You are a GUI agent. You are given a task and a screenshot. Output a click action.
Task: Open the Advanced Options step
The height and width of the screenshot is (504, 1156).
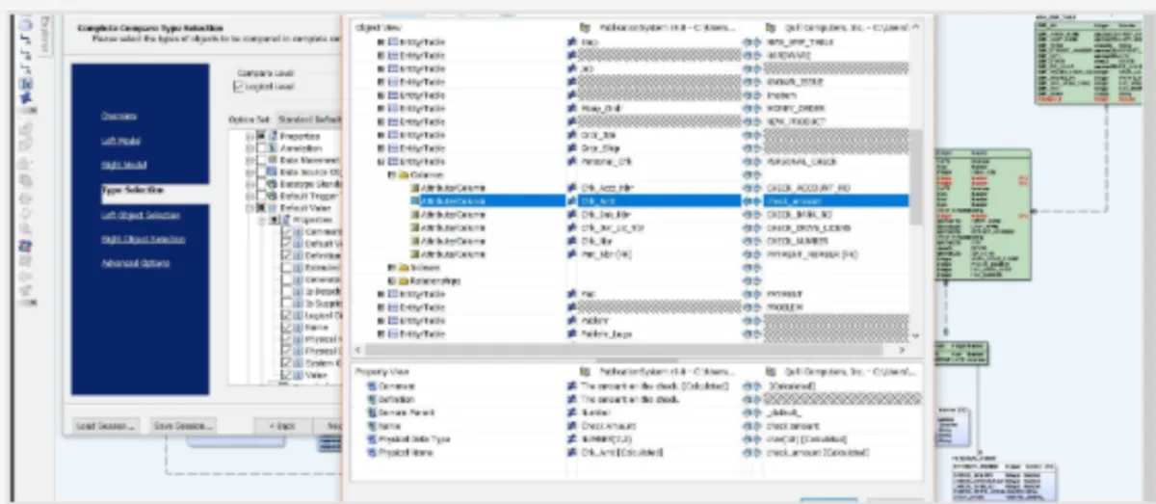(x=136, y=263)
